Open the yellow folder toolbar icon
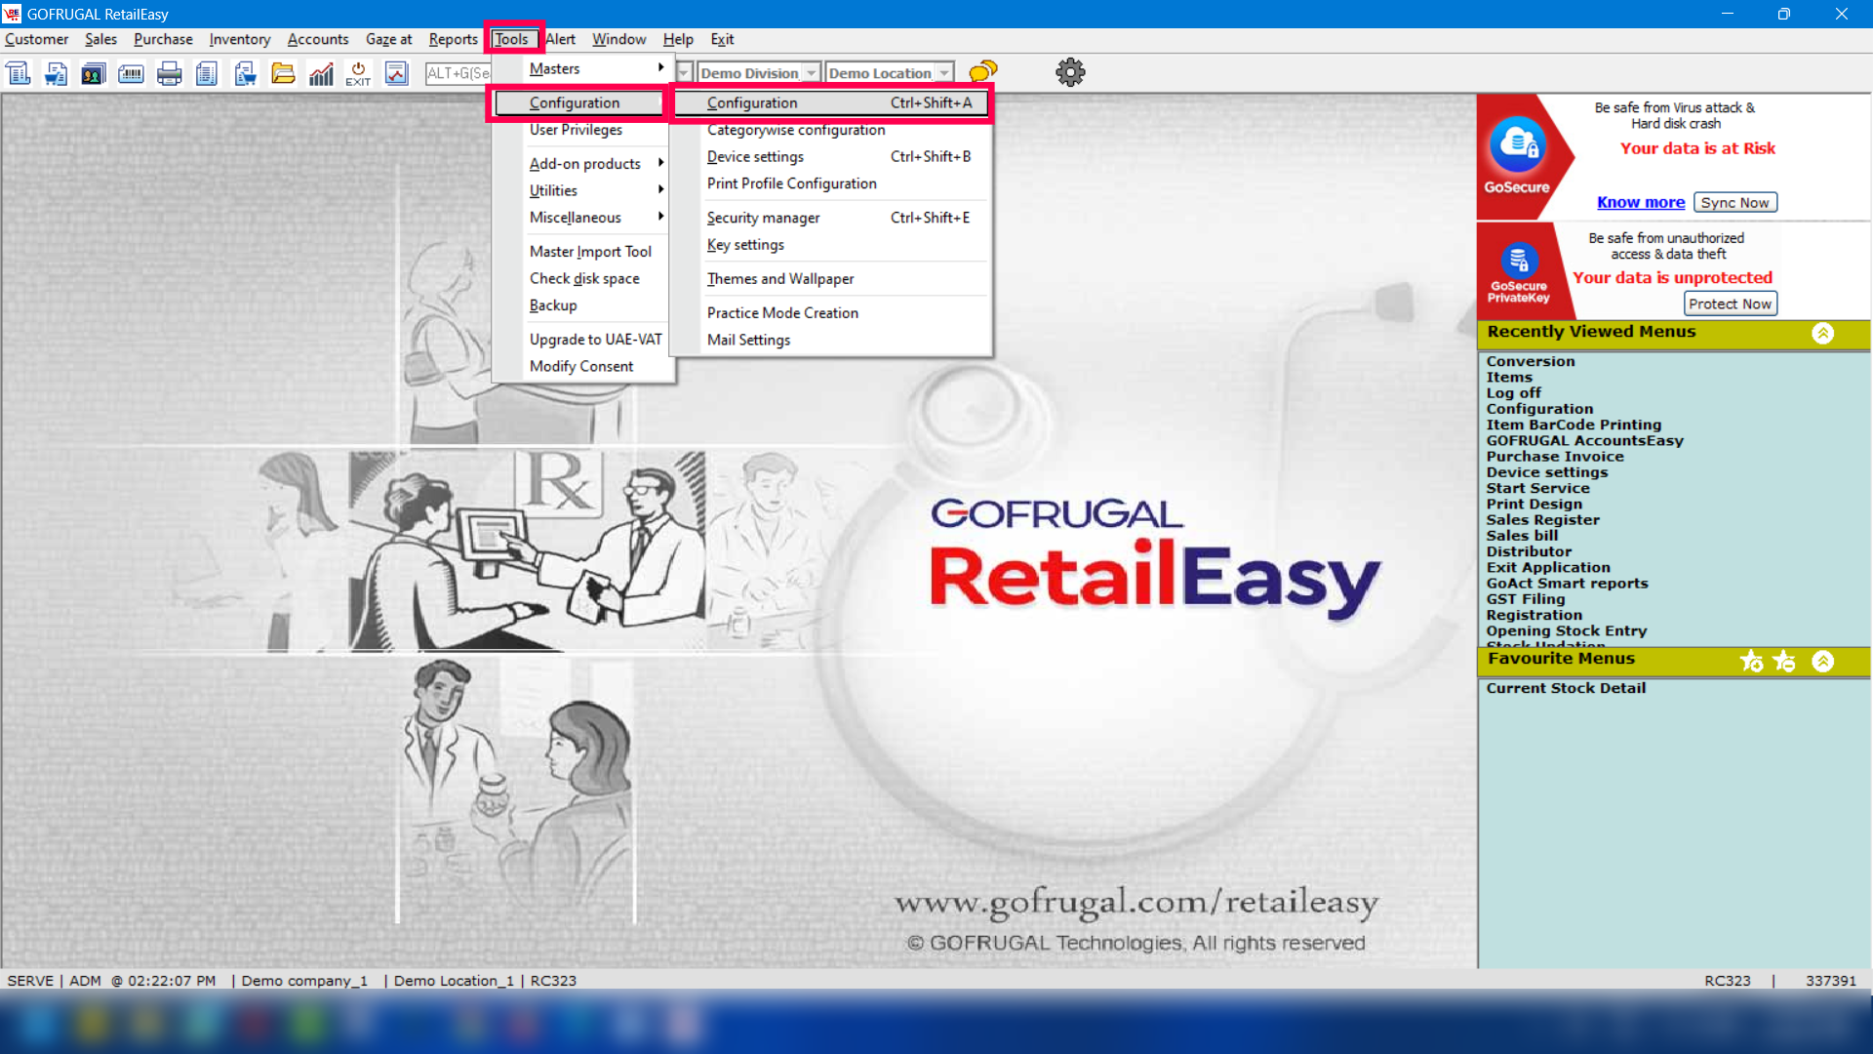 click(283, 73)
